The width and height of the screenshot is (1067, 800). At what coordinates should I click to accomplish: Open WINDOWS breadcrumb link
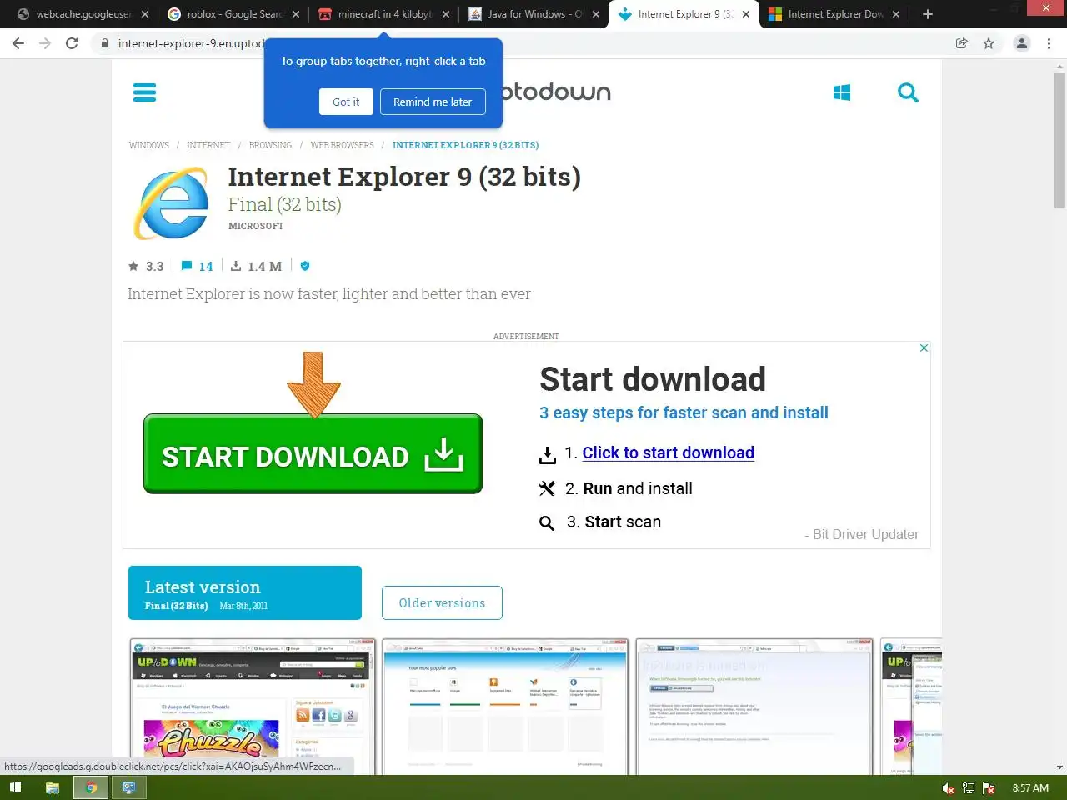(149, 145)
